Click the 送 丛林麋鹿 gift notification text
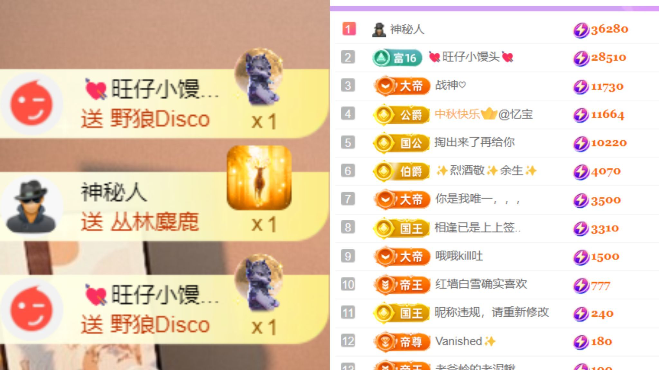This screenshot has width=659, height=370. [140, 222]
